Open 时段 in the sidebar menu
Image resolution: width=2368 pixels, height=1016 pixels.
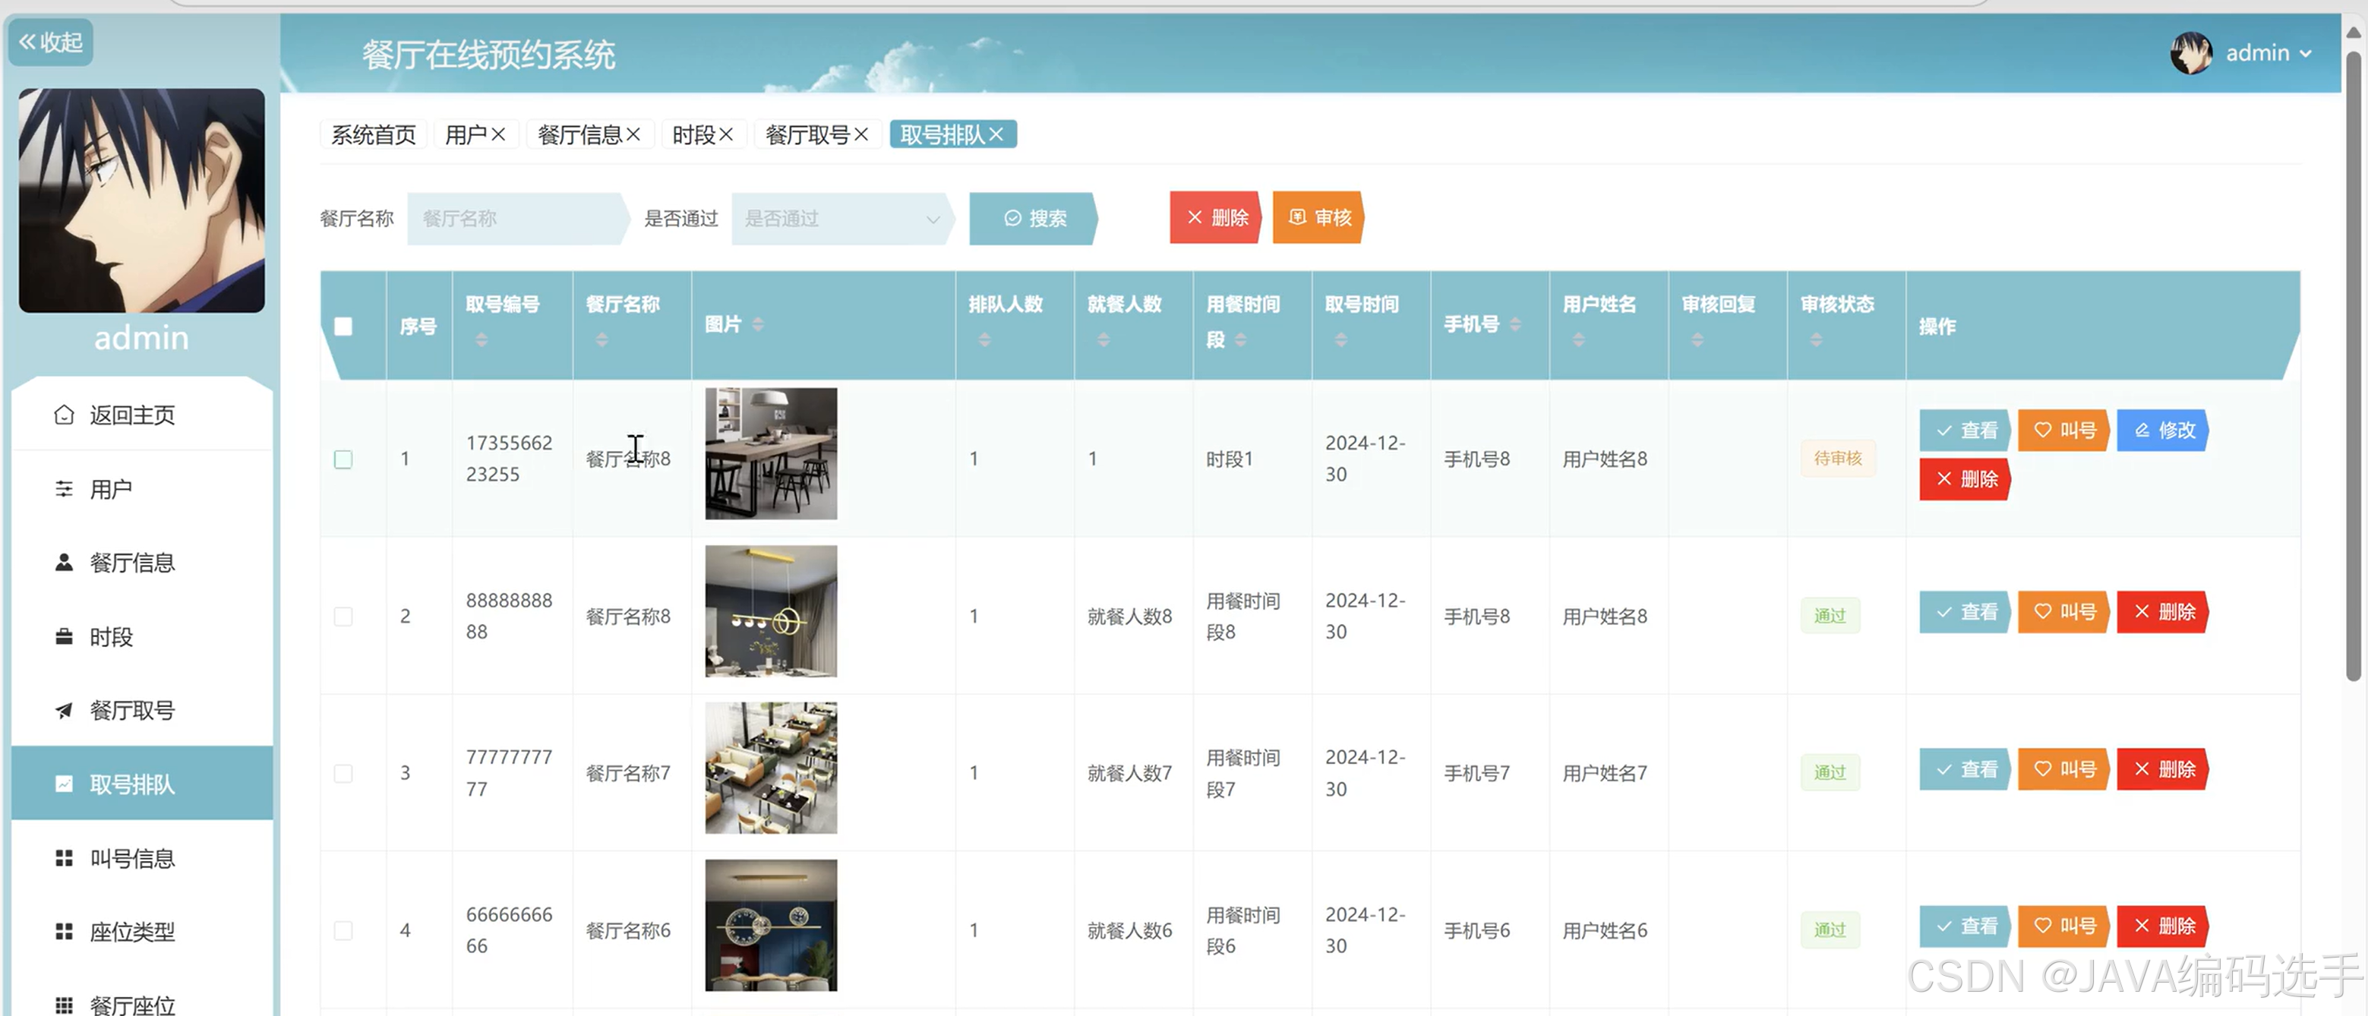click(x=143, y=637)
